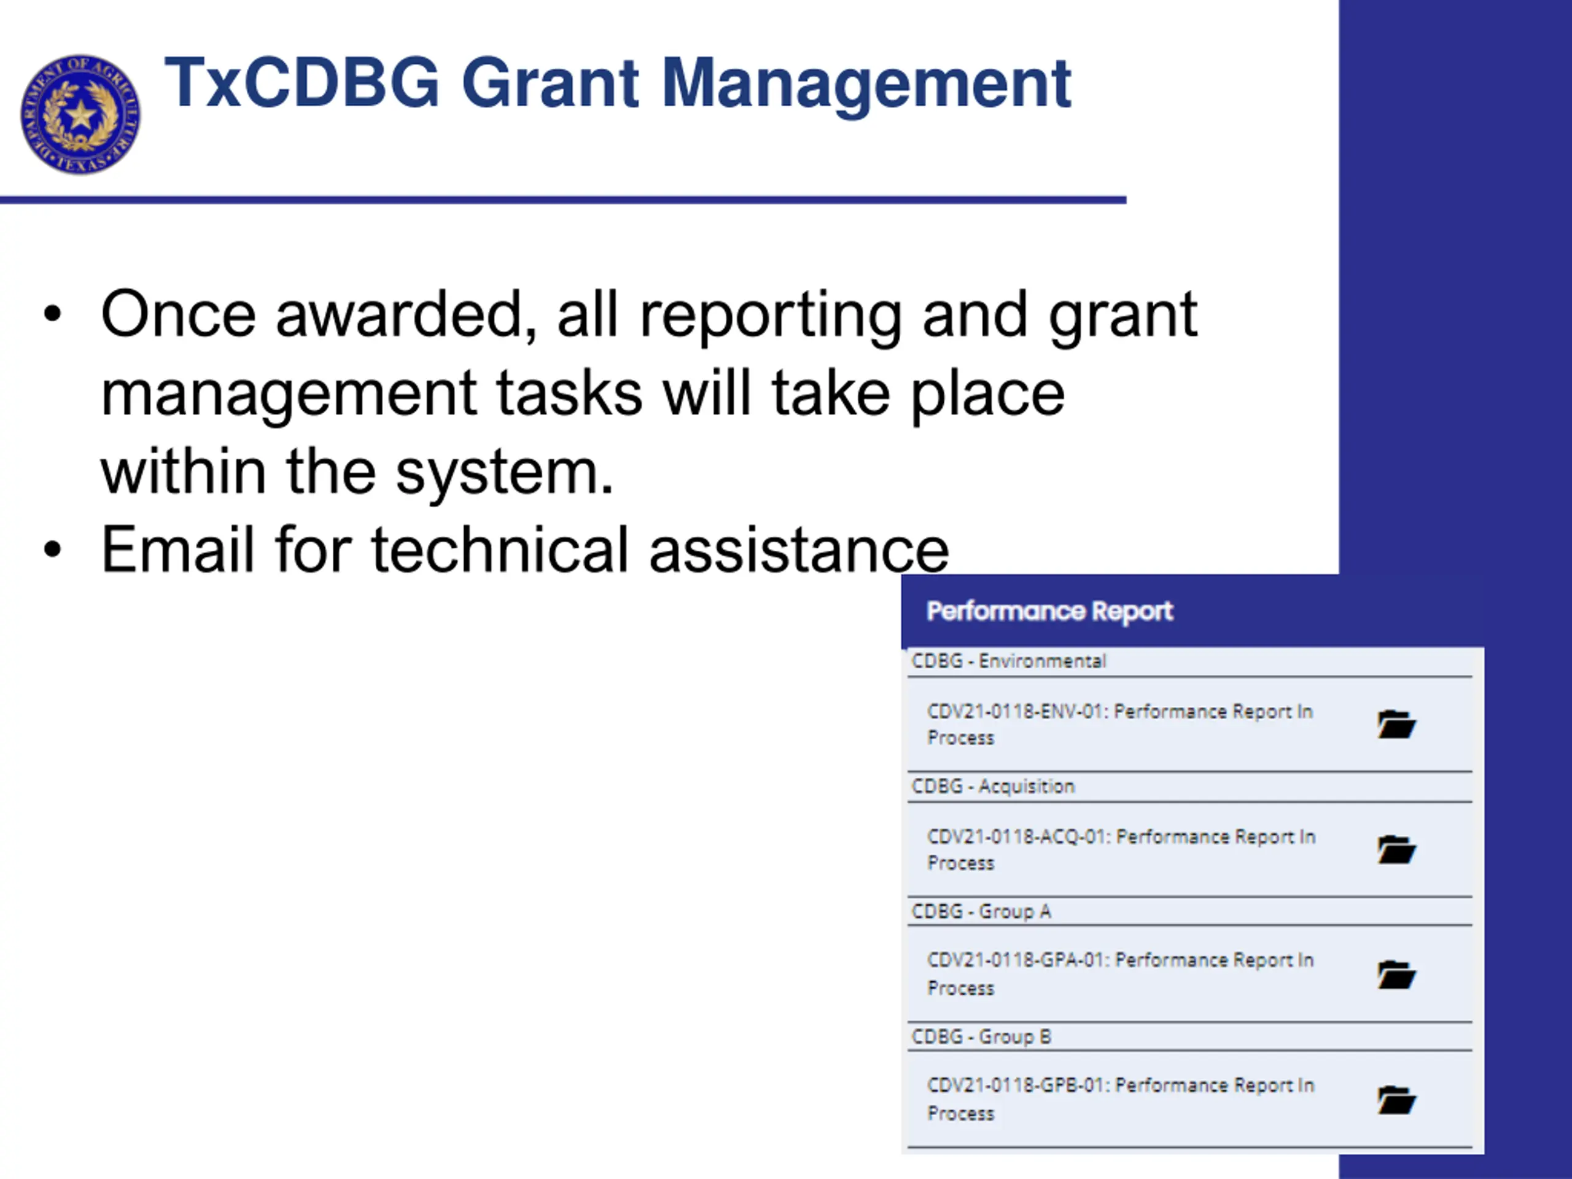Click the 'Email for technical assistance' bullet

coord(524,548)
